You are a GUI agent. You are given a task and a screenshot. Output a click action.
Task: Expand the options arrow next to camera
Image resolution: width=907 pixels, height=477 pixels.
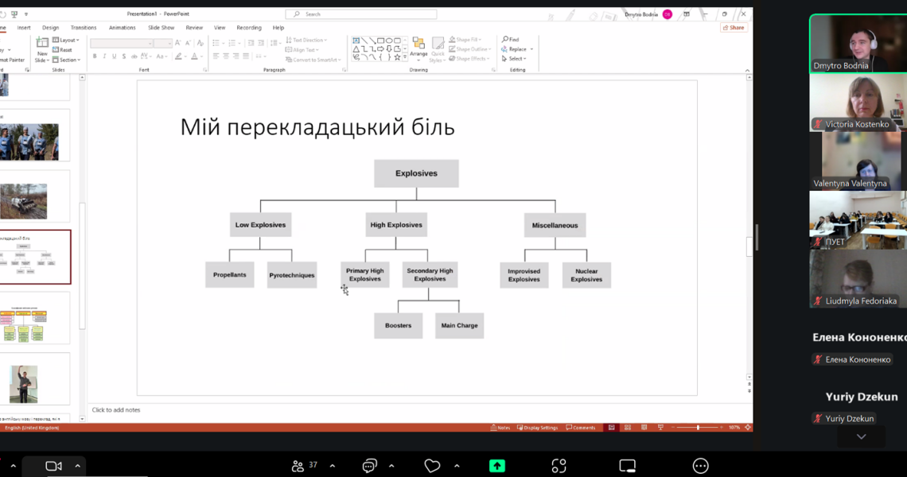point(77,466)
